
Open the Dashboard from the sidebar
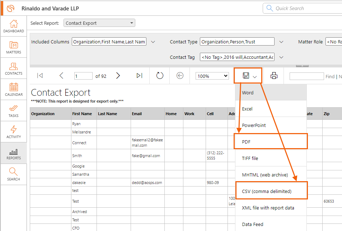point(14,26)
